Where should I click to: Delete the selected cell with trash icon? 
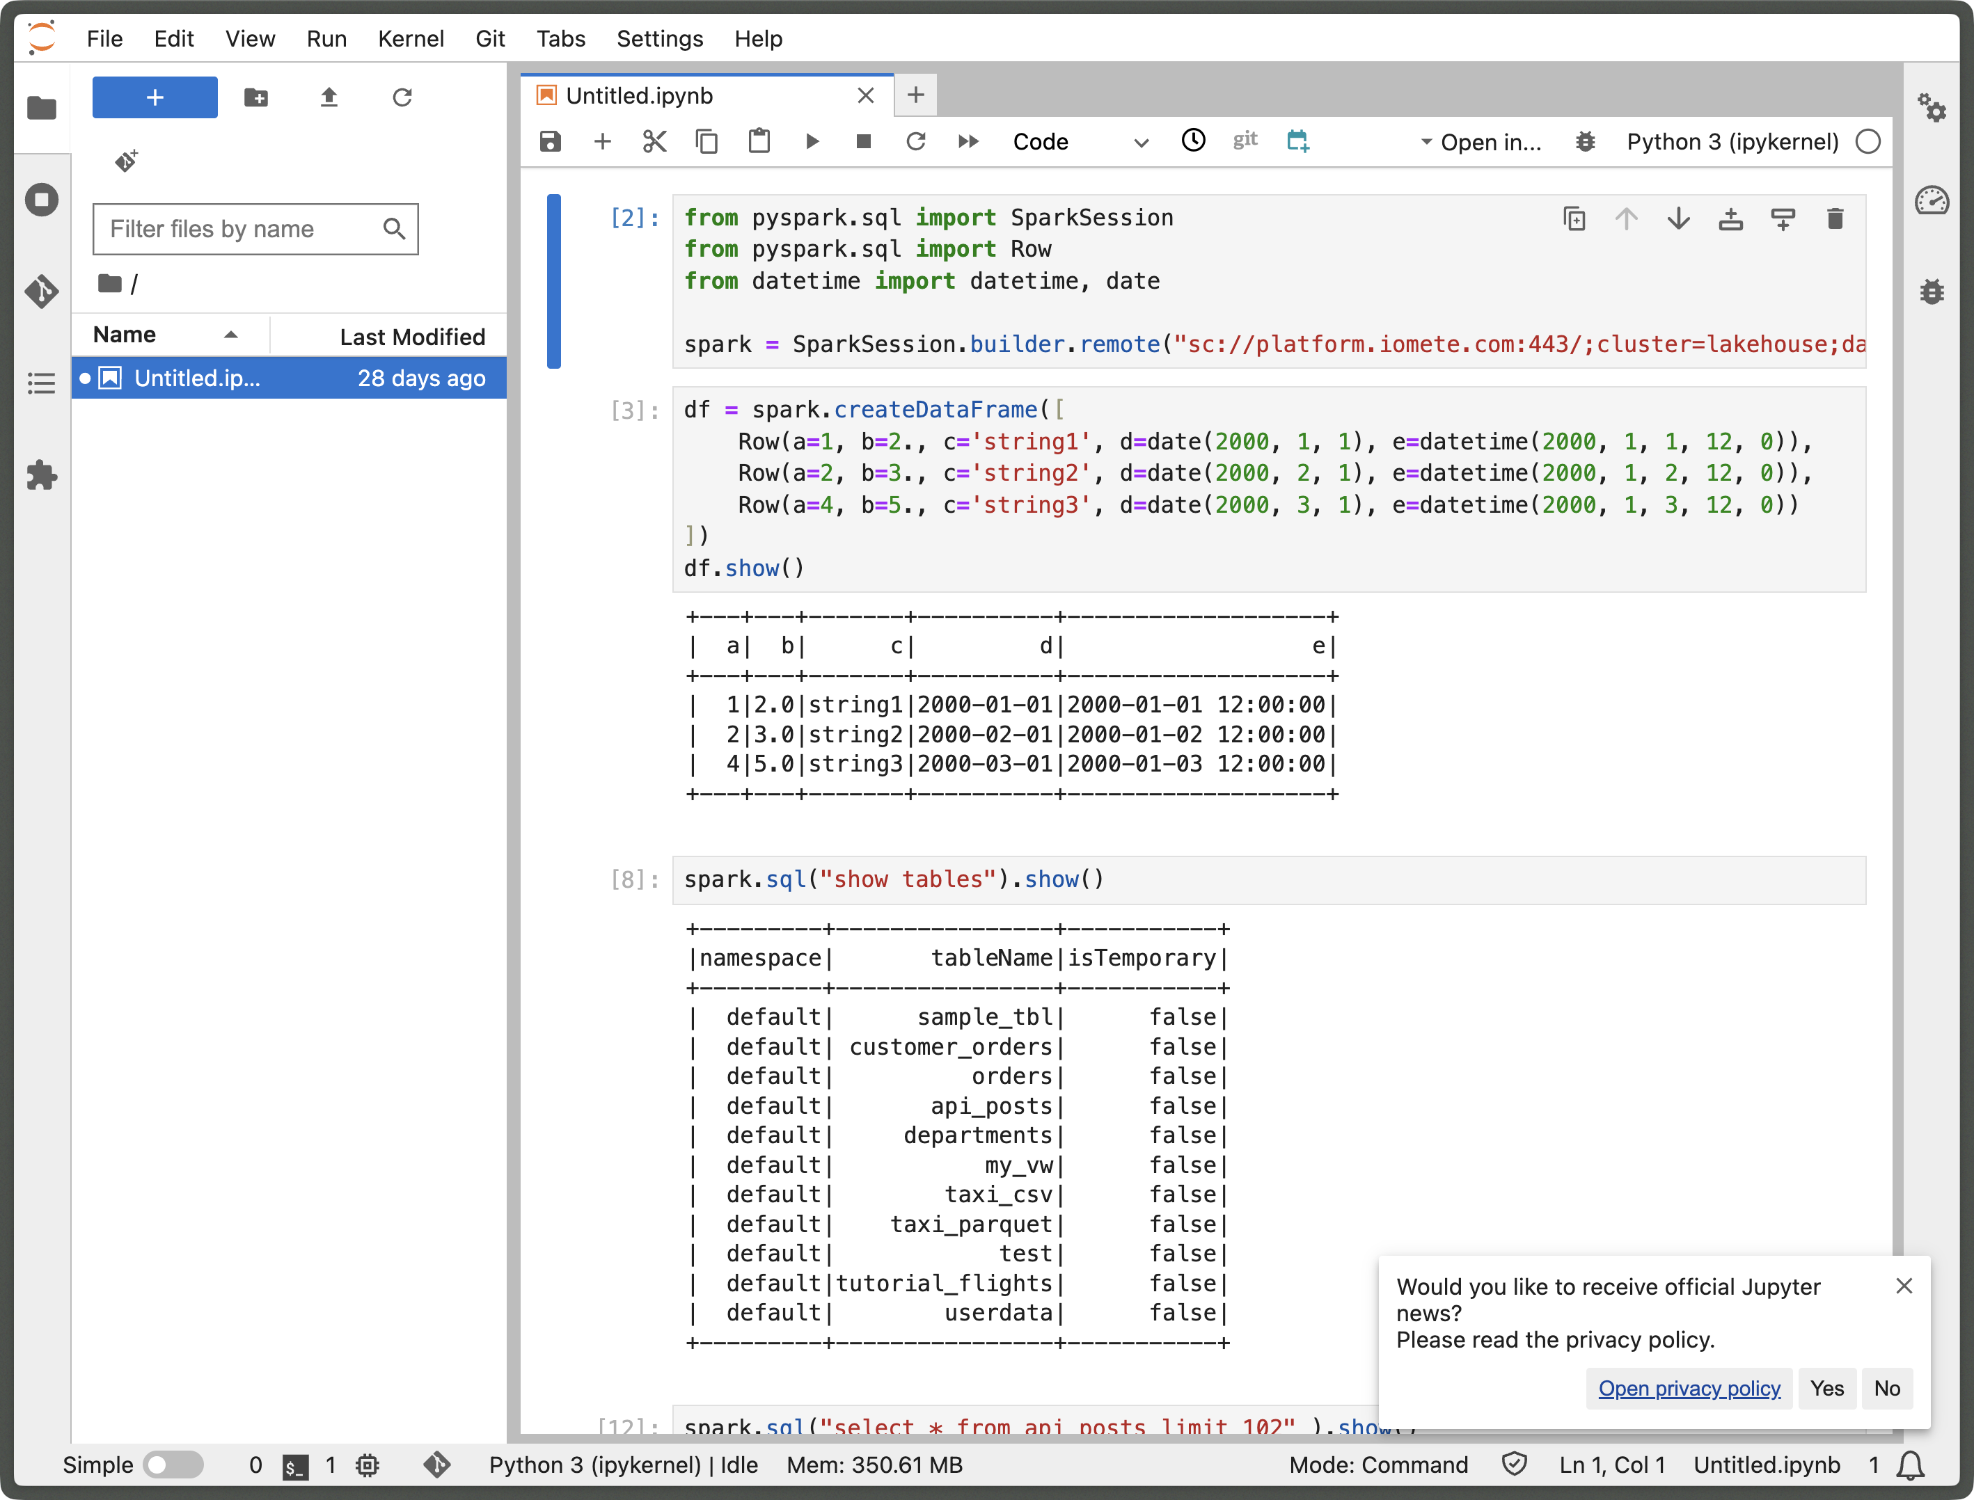click(x=1835, y=218)
